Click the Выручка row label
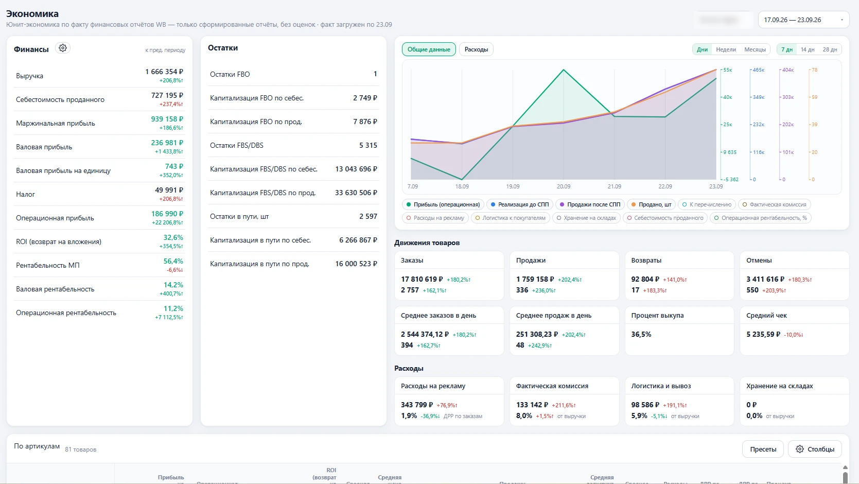Viewport: 859px width, 484px height. pyautogui.click(x=29, y=76)
